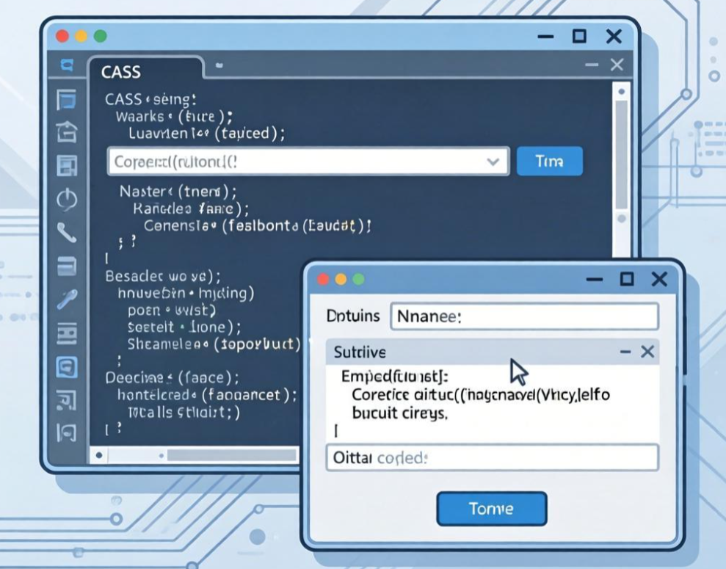Screen dimensions: 726x569
Task: Open the Coraent dropdown arrow
Action: tap(493, 162)
